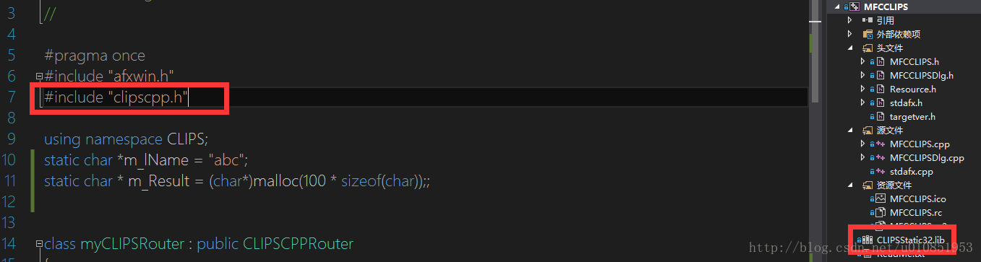The height and width of the screenshot is (262, 981).
Task: Toggle outlining at #include "afxwin.h" line
Action: tap(39, 76)
